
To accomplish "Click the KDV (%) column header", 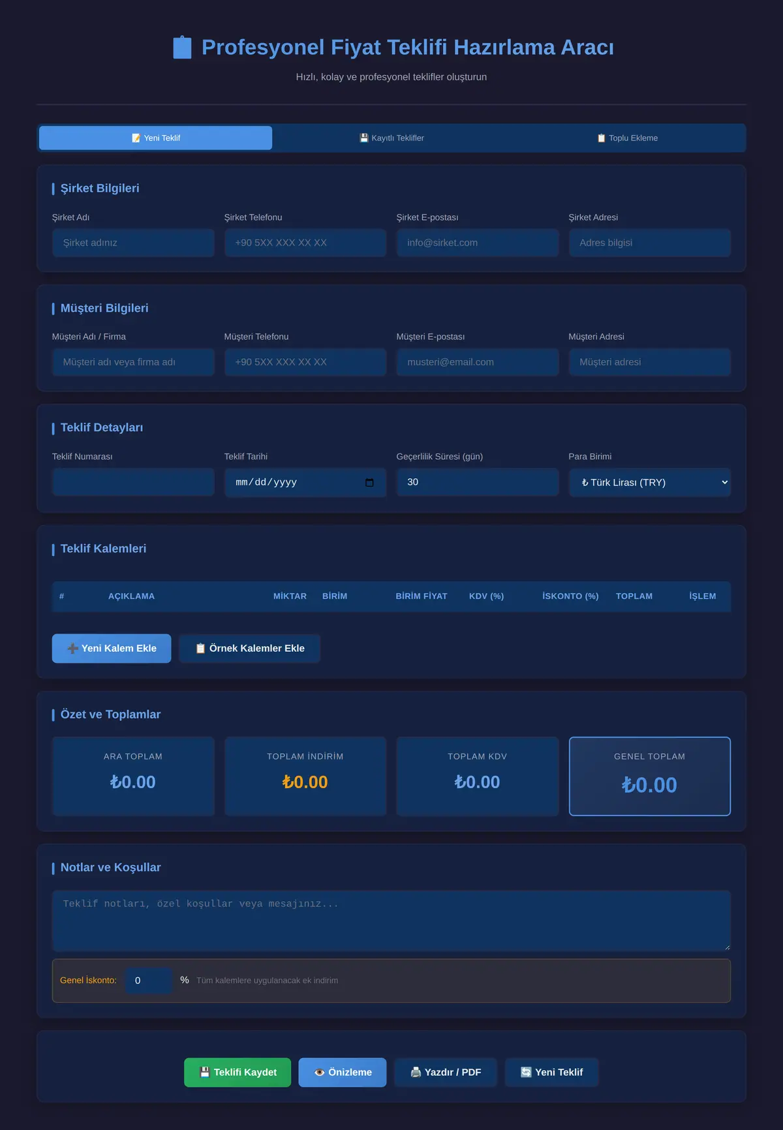I will [x=486, y=596].
